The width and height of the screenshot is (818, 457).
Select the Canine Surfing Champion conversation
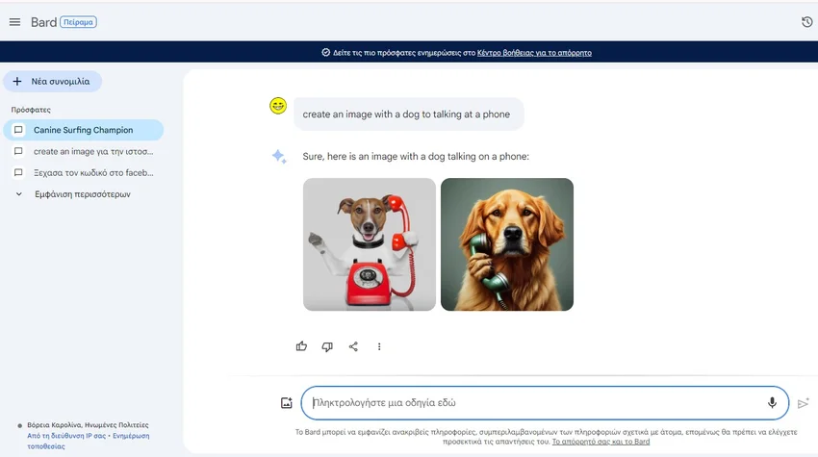(83, 130)
